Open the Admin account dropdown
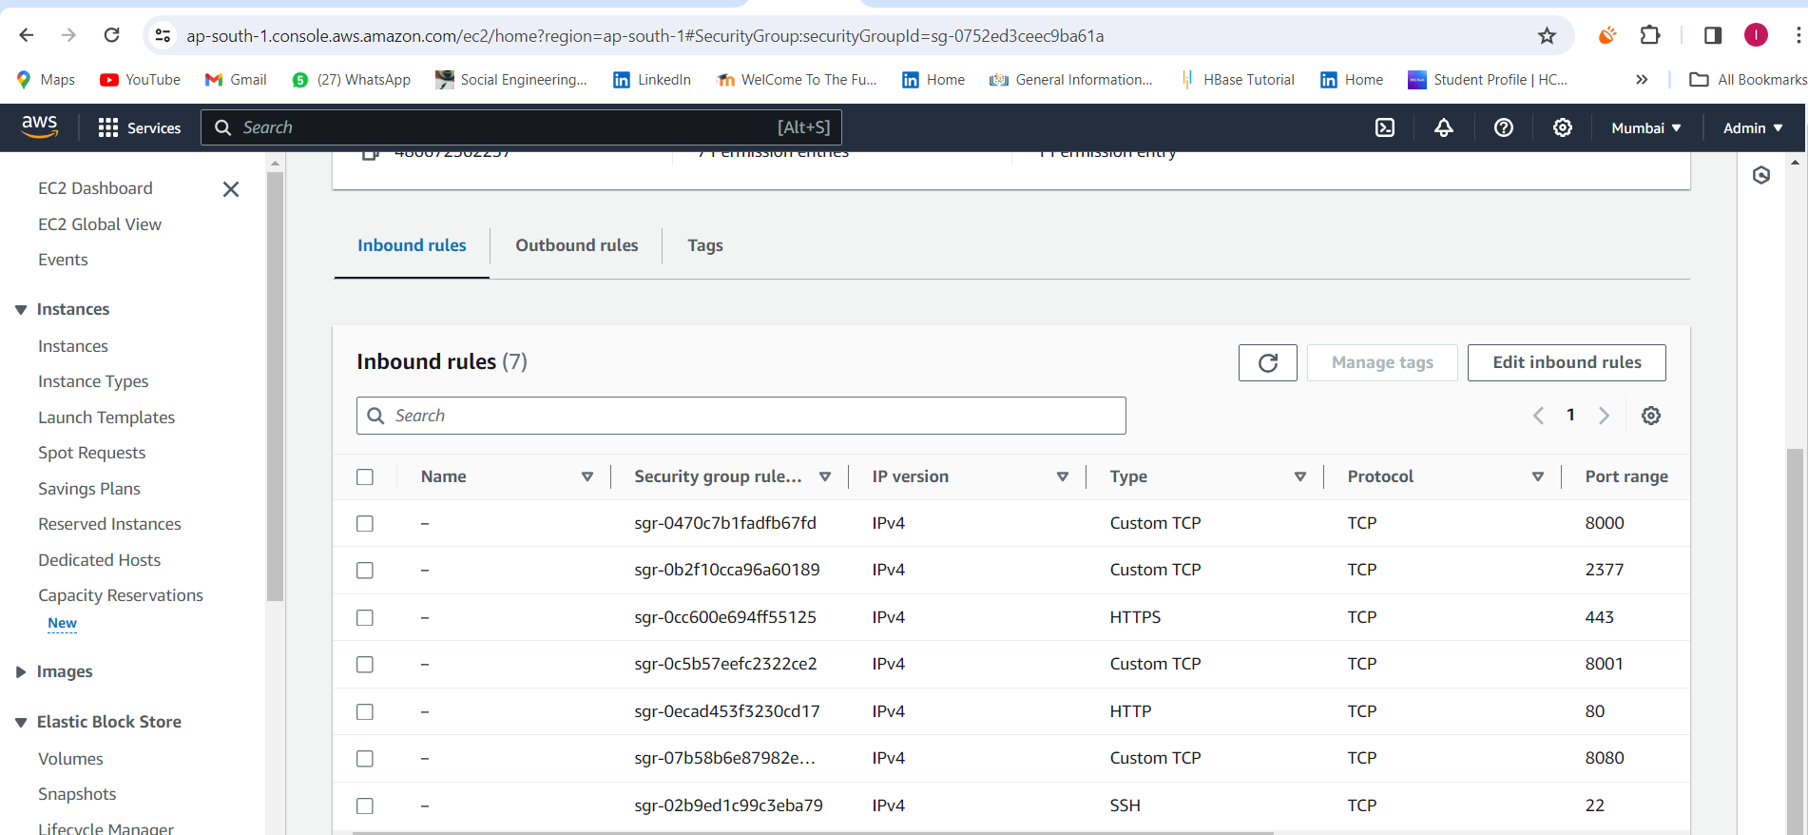 pyautogui.click(x=1753, y=127)
